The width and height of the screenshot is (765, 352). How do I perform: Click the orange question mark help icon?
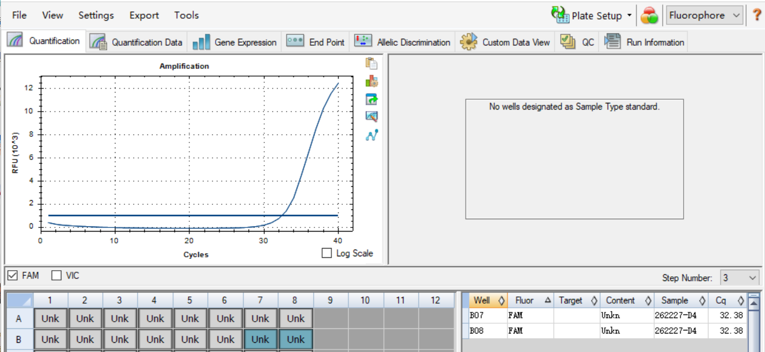point(756,15)
